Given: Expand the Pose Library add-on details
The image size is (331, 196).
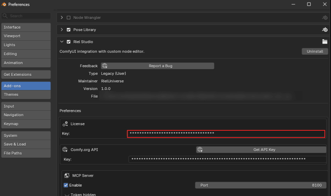Looking at the screenshot, I should click(x=62, y=30).
